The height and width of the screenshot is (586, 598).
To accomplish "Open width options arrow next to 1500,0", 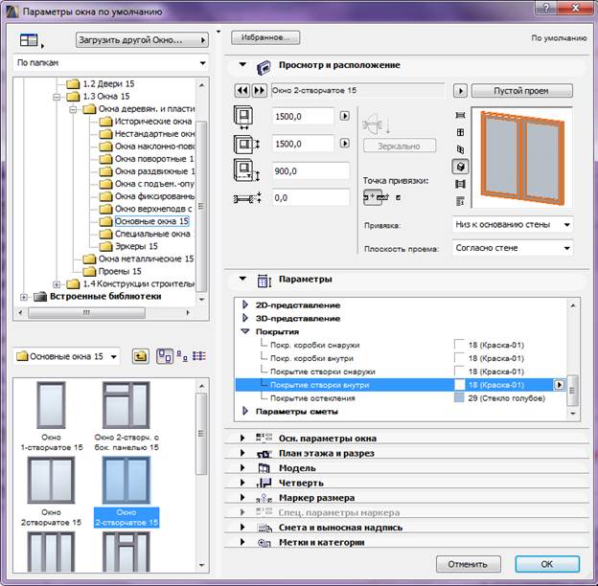I will [344, 116].
